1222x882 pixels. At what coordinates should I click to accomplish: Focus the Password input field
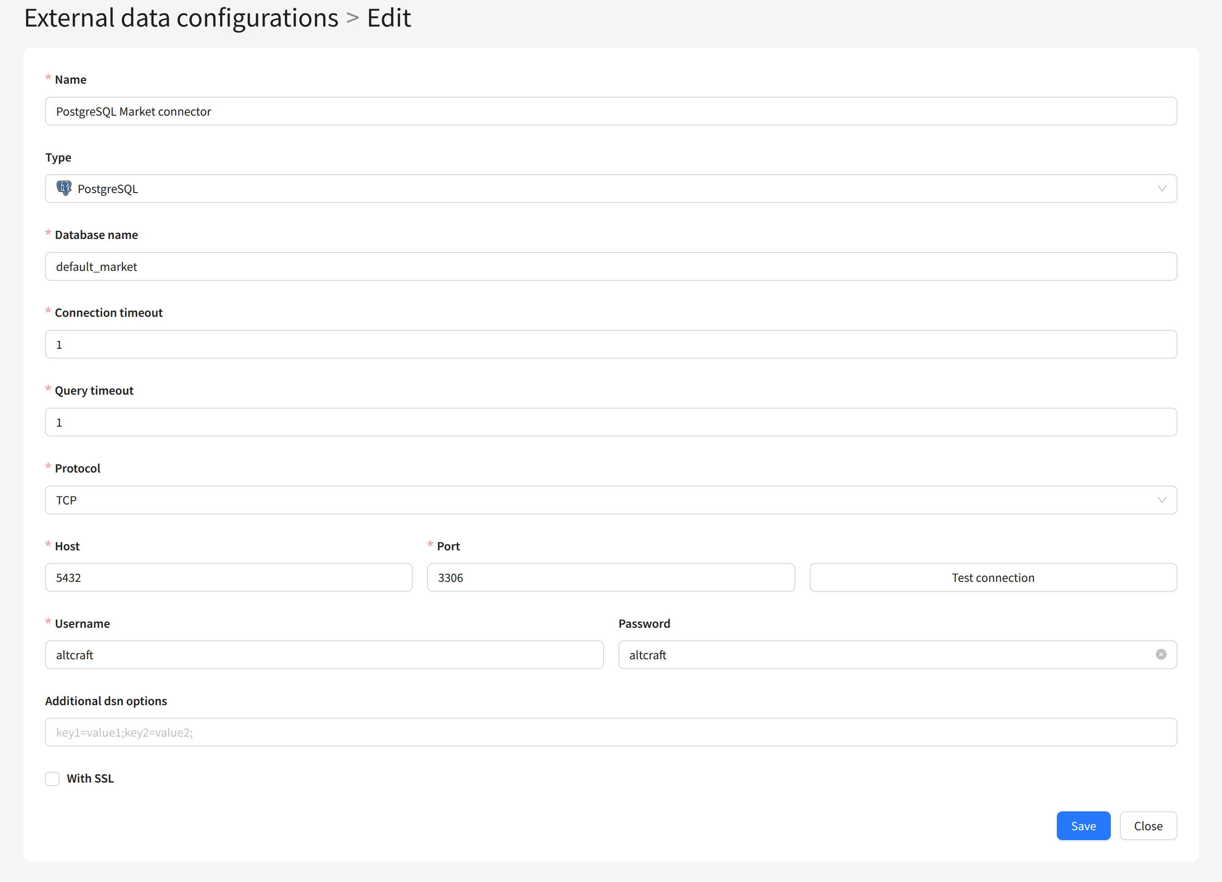(x=884, y=655)
